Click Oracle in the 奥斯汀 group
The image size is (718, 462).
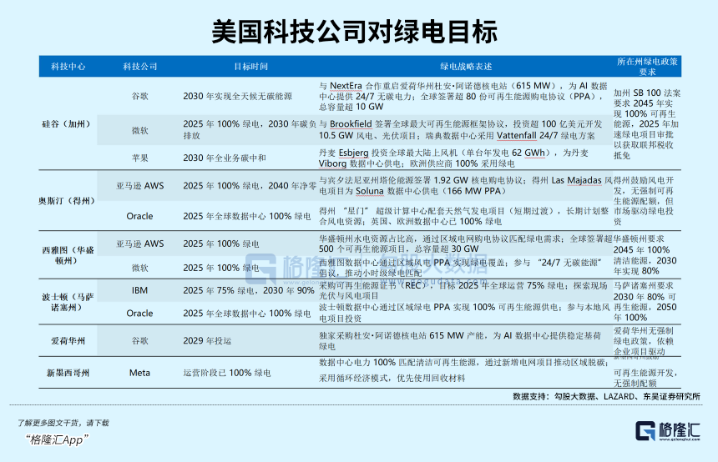(x=139, y=216)
